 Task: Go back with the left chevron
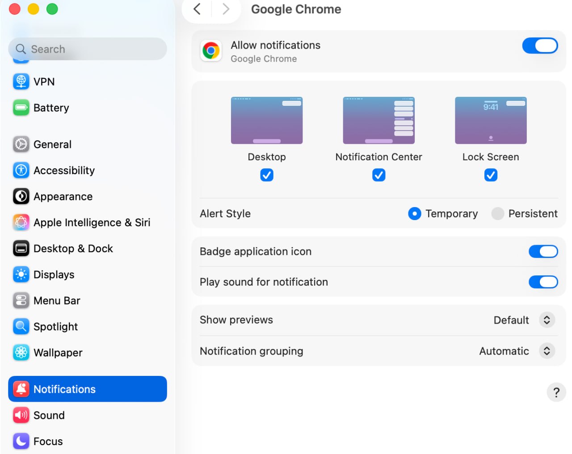coord(197,9)
